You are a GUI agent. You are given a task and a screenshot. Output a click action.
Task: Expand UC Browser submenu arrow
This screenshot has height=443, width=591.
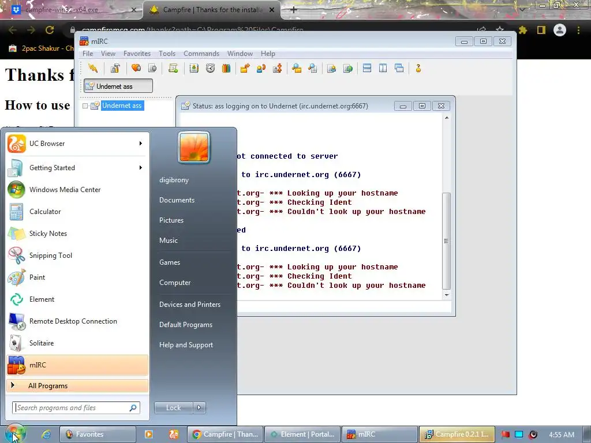coord(141,144)
